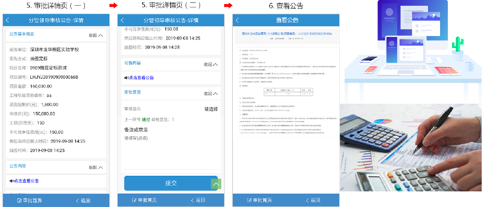The image size is (482, 207).
Task: Click the announcement title in 查看公告 document
Action: tap(287, 35)
